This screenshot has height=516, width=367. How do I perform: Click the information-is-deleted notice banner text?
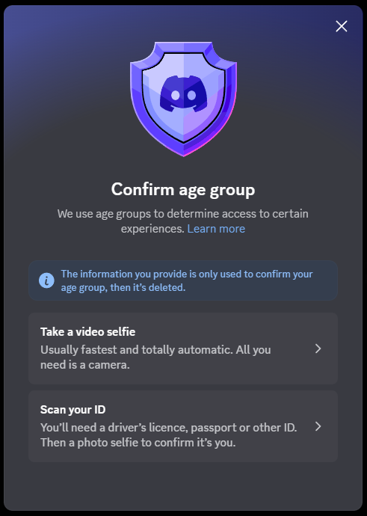187,280
